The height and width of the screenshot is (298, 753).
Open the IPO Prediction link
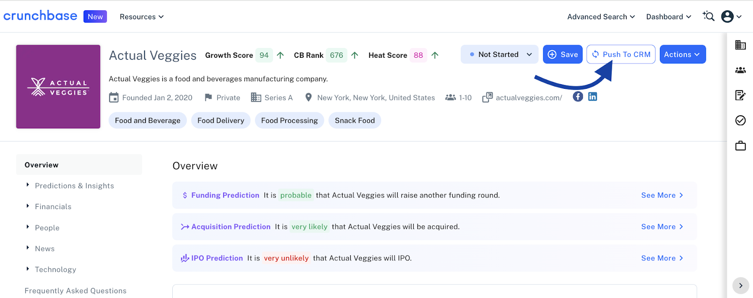(x=217, y=258)
